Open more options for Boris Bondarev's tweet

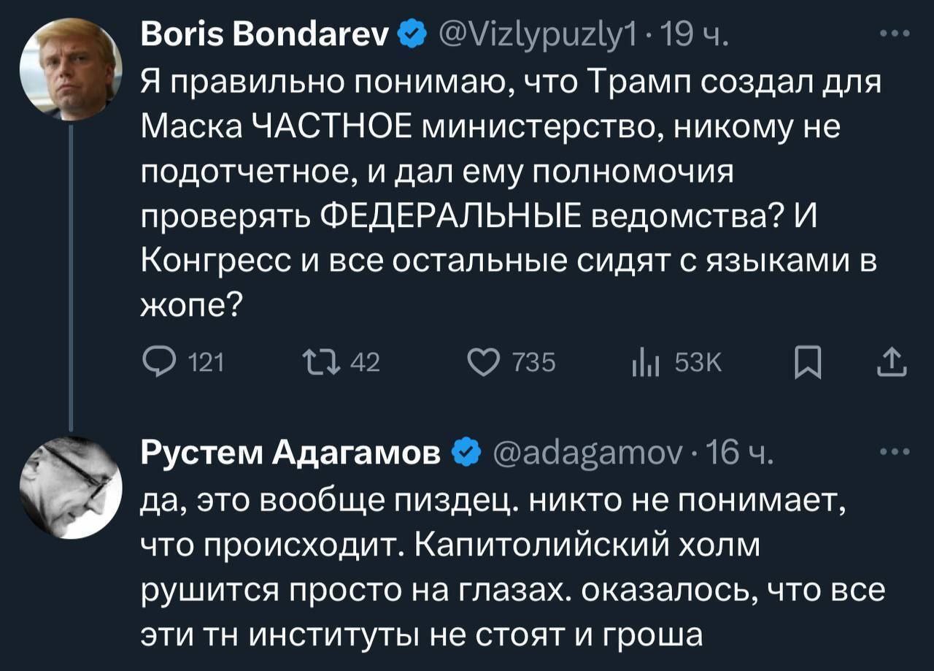895,34
